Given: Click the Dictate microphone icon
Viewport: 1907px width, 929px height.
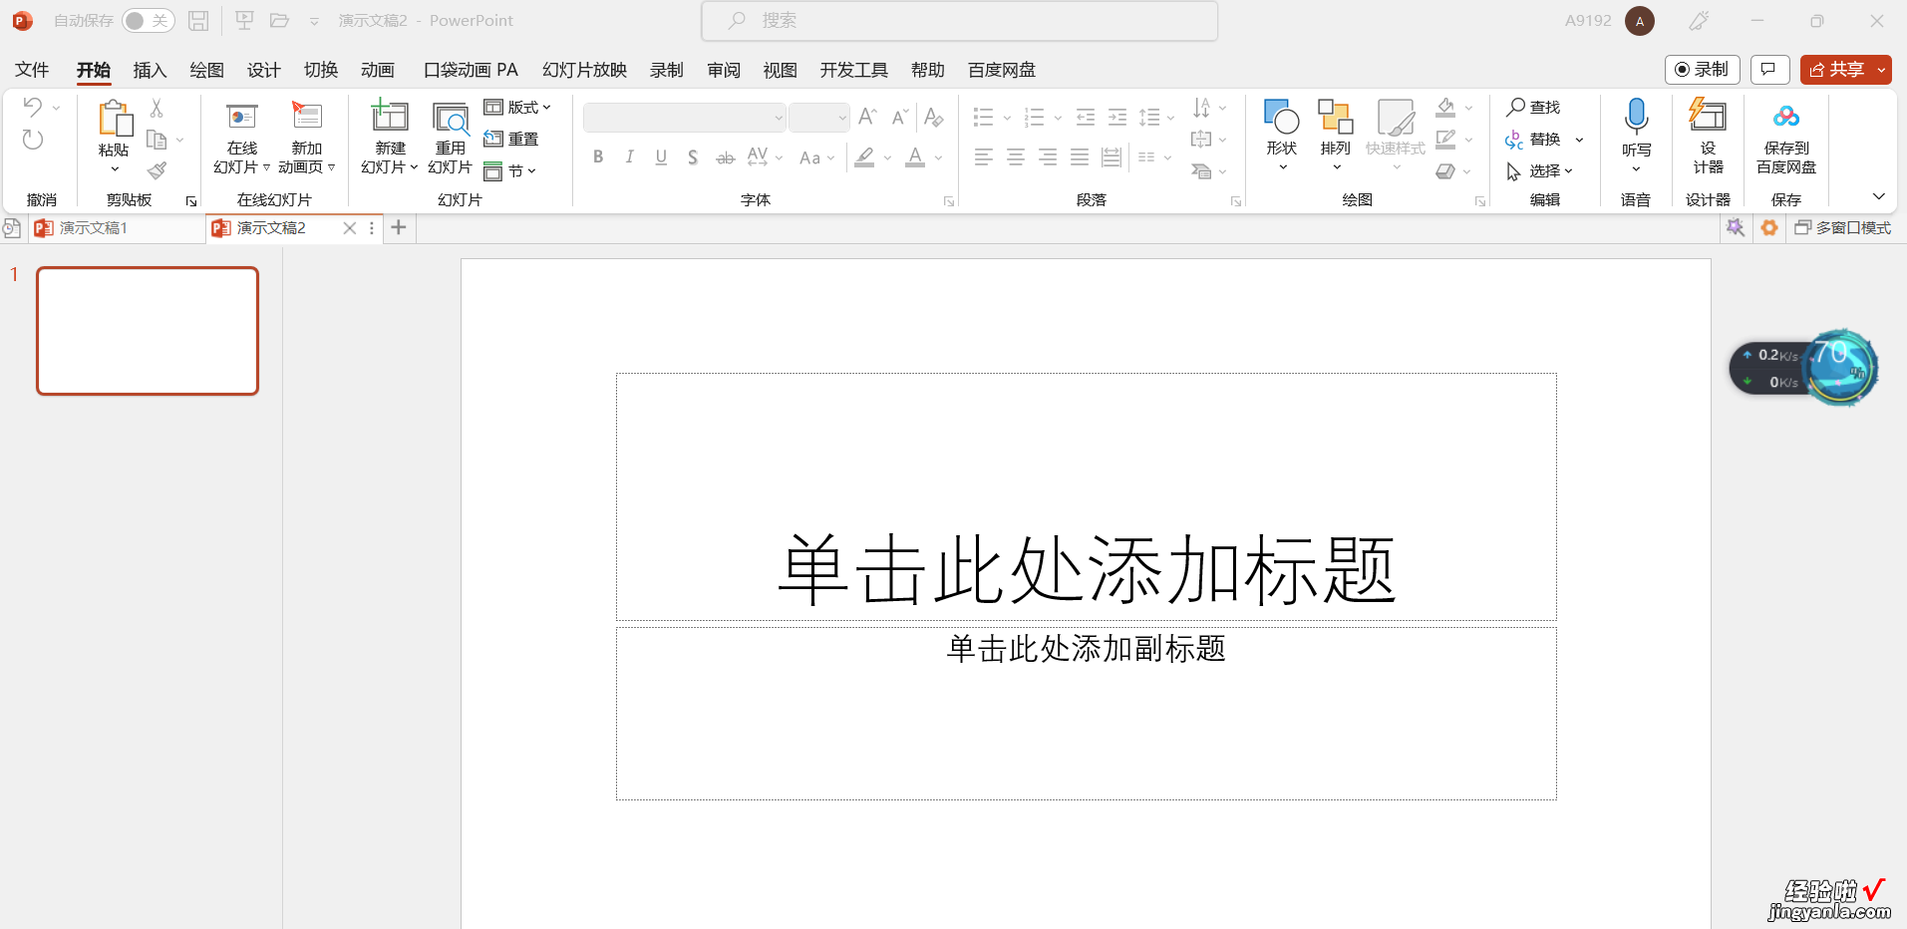Looking at the screenshot, I should [1636, 117].
